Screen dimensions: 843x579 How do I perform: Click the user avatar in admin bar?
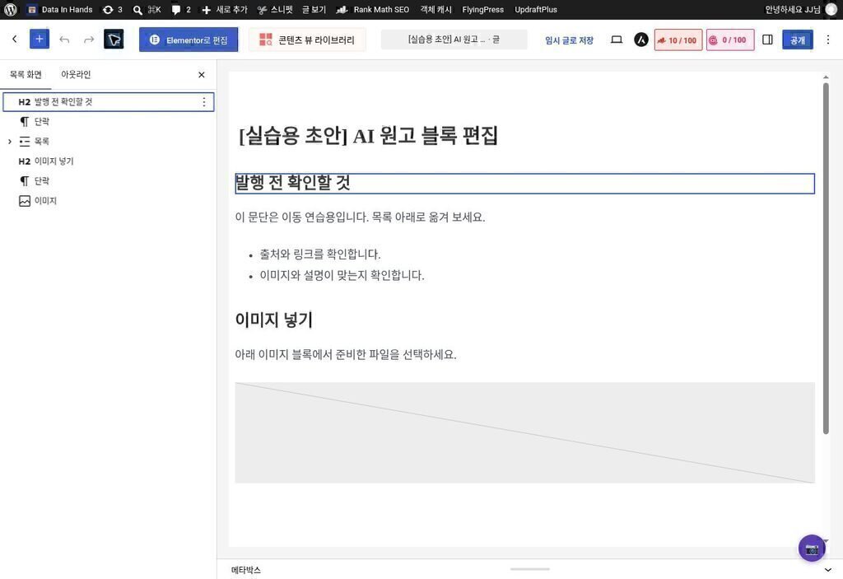pos(831,10)
